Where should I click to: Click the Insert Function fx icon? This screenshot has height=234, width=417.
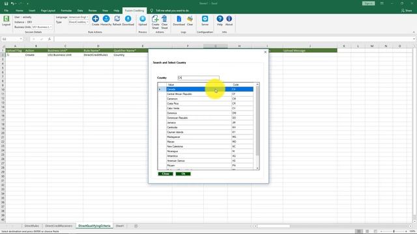point(50,39)
